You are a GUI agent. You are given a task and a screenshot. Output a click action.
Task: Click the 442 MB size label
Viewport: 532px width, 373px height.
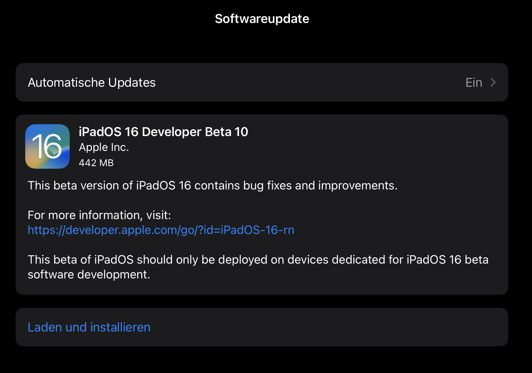tap(96, 163)
